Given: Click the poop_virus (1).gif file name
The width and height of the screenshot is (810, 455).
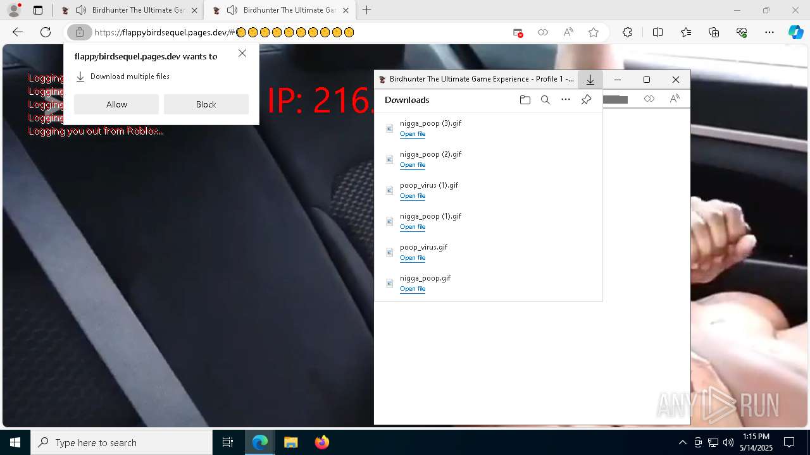Looking at the screenshot, I should pyautogui.click(x=429, y=185).
